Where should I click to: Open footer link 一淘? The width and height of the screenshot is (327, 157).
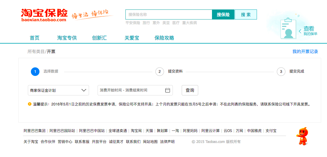pyautogui.click(x=175, y=131)
